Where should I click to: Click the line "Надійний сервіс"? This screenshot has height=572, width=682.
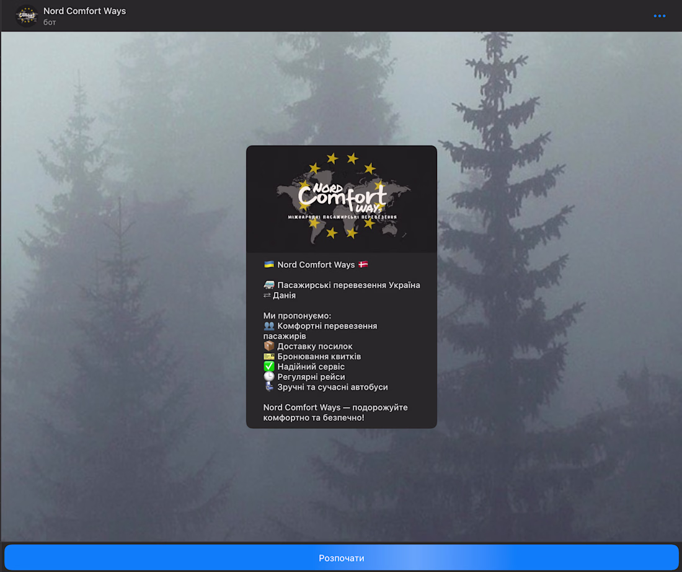311,366
